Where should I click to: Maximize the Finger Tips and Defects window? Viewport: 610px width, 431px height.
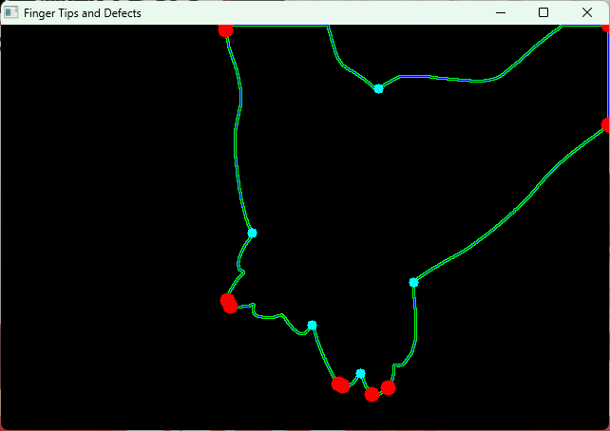click(x=543, y=13)
